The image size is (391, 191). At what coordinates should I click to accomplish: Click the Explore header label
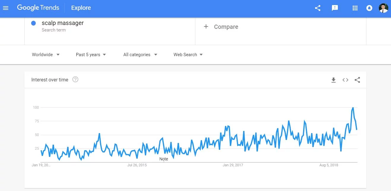point(81,8)
